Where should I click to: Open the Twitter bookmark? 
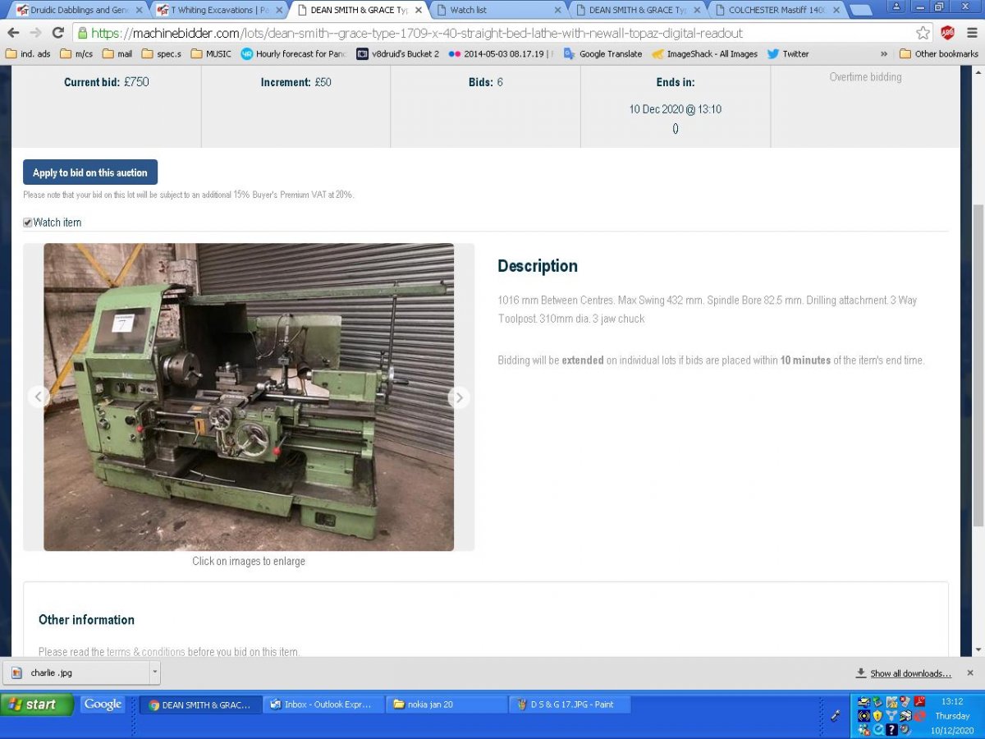788,54
